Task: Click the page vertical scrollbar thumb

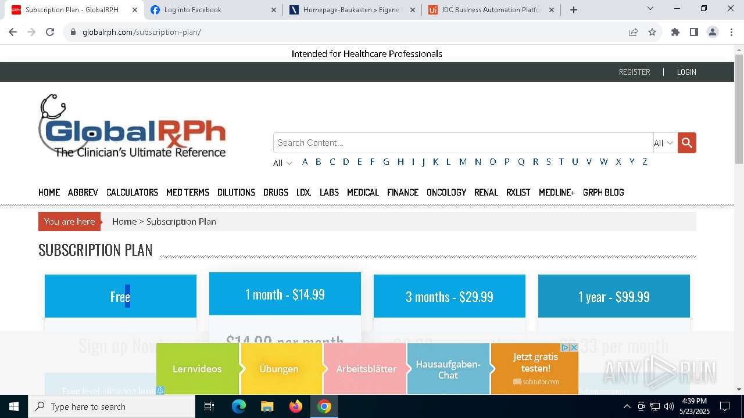Action: pos(739,109)
